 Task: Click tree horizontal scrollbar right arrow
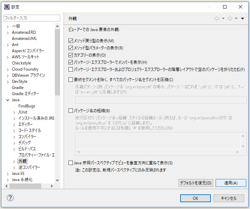[x=52, y=186]
